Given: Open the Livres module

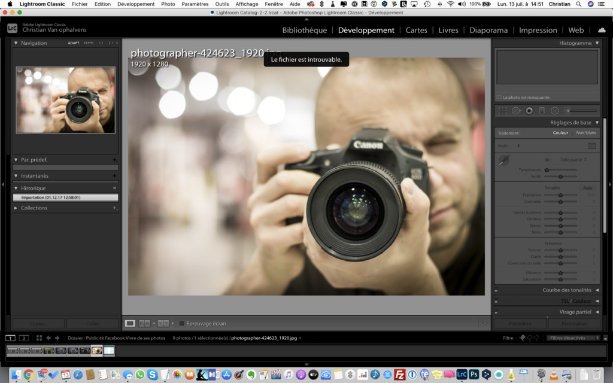Looking at the screenshot, I should click(x=448, y=30).
